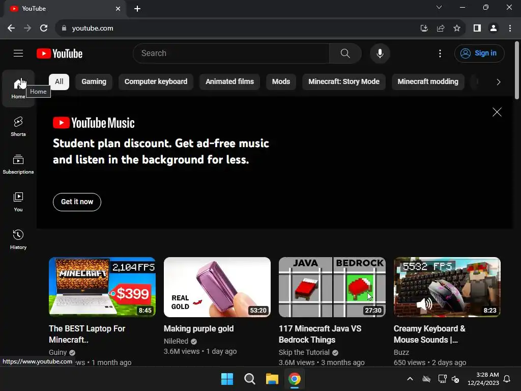Screen dimensions: 521x391
Task: Open Creamy Keyboard & Mouse Sounds title
Action: click(429, 334)
